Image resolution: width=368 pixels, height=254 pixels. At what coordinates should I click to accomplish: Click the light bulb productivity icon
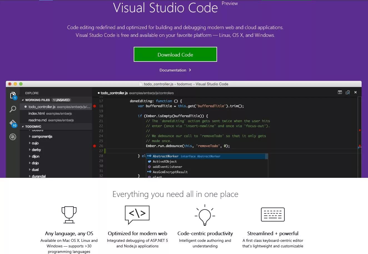(205, 215)
